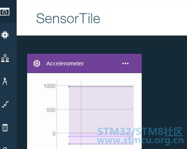Select the lowest series start data point
Viewport: 187px width, 149px height.
click(x=69, y=144)
